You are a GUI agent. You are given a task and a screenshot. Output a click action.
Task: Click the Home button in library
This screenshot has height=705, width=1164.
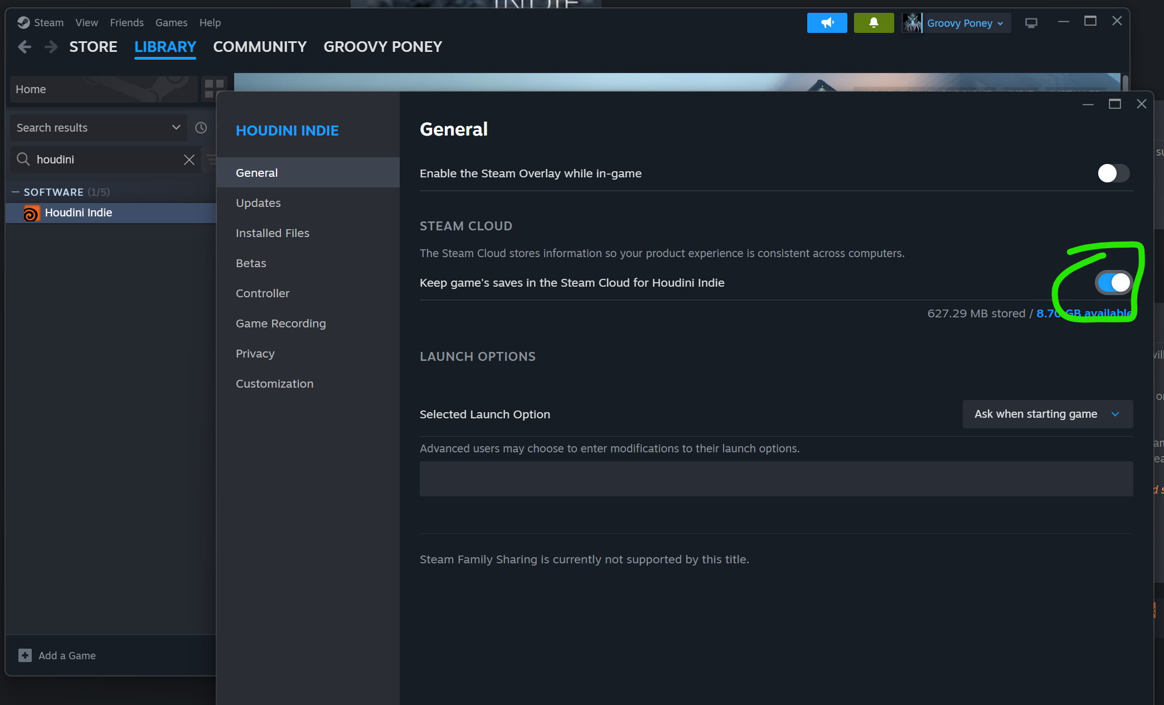104,89
